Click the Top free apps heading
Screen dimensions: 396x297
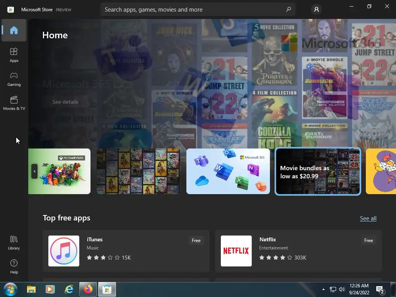(67, 218)
